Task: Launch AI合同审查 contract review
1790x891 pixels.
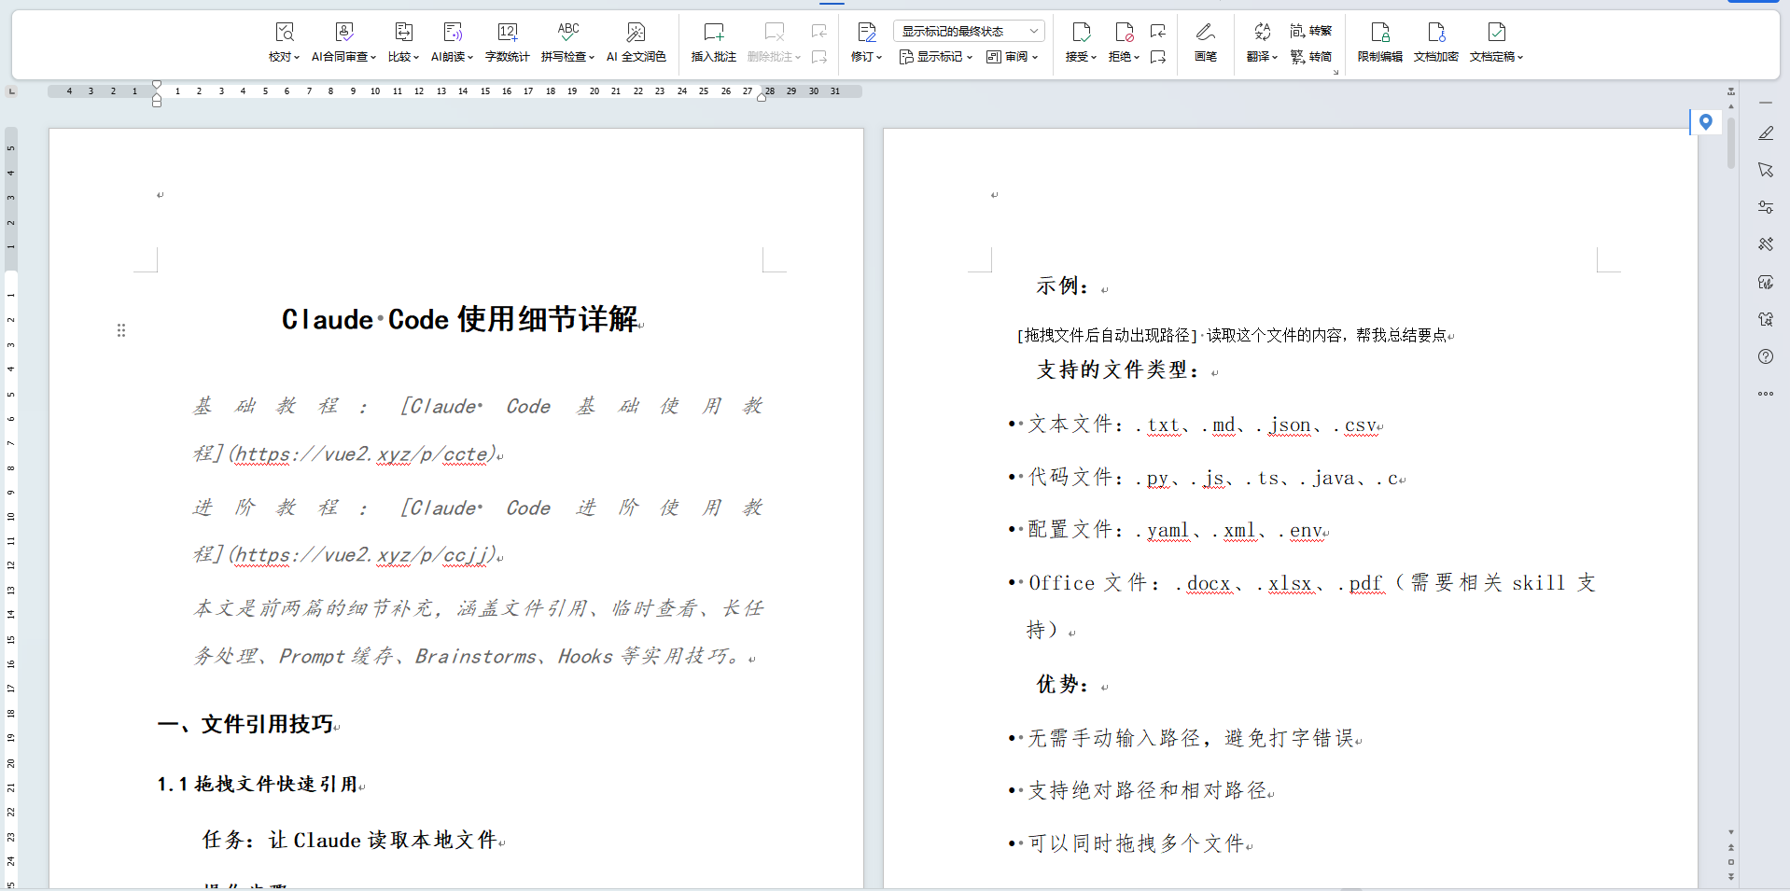Action: (343, 43)
